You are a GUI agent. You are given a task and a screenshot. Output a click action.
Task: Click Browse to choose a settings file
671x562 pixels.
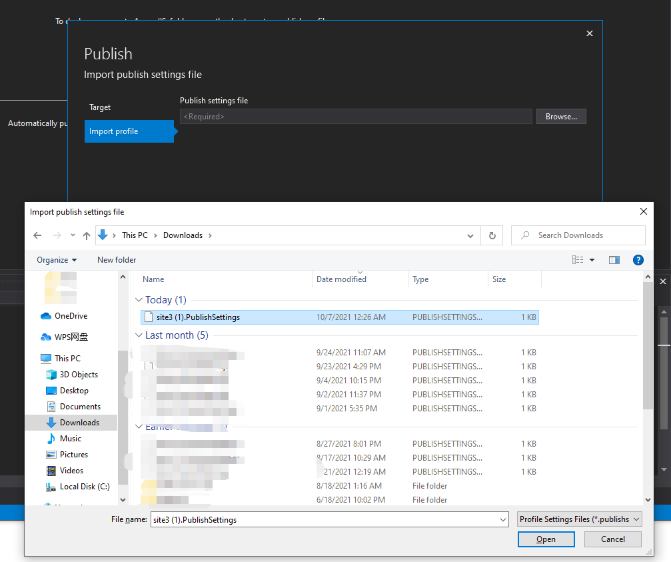coord(560,116)
